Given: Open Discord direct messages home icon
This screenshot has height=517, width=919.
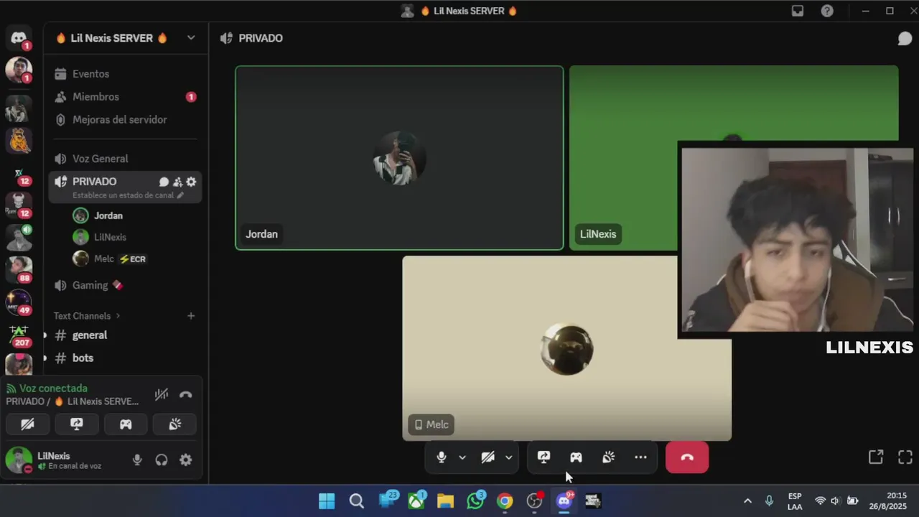Looking at the screenshot, I should pyautogui.click(x=19, y=38).
